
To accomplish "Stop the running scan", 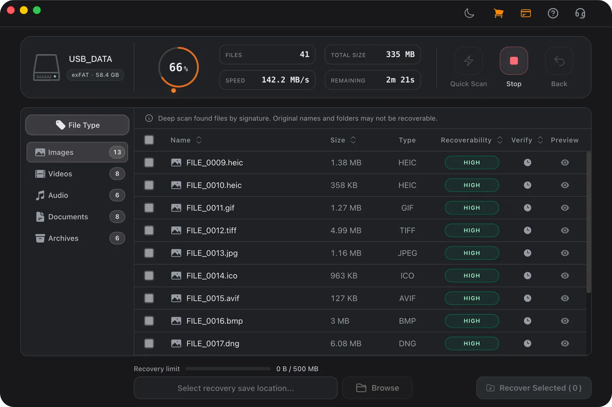I will pyautogui.click(x=513, y=61).
